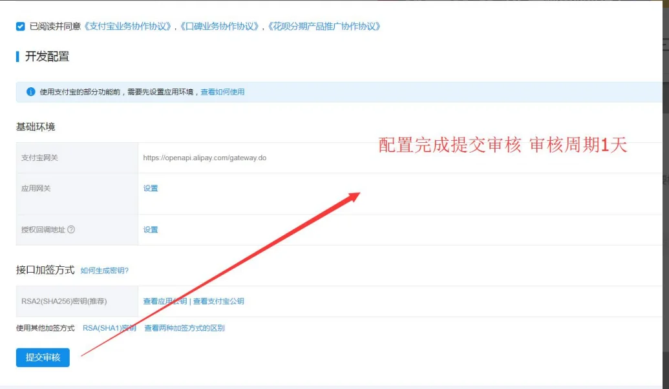Viewport: 669px width, 389px height.
Task: Click 查看支付宝公钥 link
Action: tap(218, 301)
